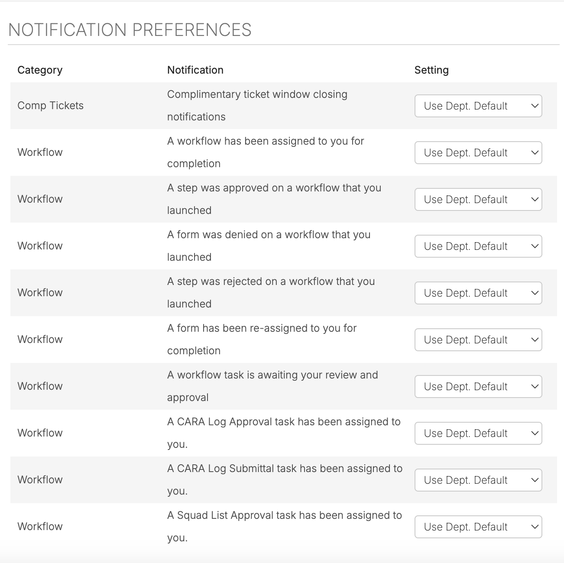This screenshot has height=563, width=564.
Task: Open setting dropdown for form re-assigned notification
Action: (x=478, y=340)
